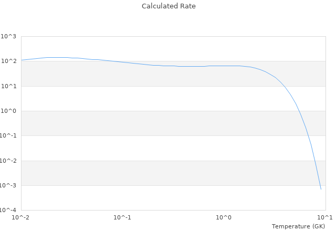
Task: Click the "Temperature (GK)" x-axis title
Action: 298,226
